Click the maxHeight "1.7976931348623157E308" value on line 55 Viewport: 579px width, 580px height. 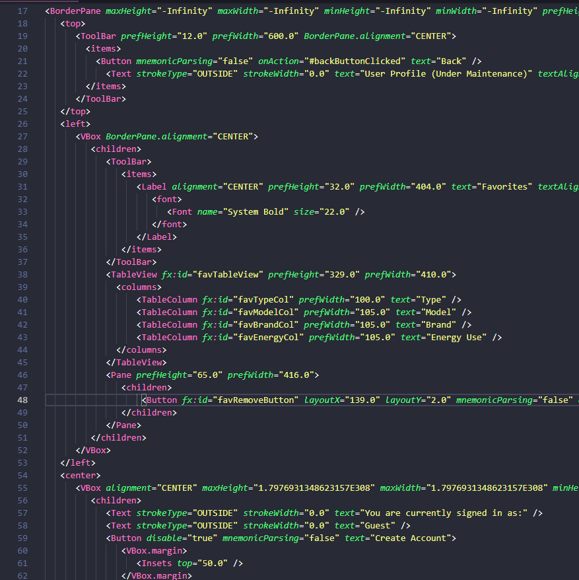coord(314,488)
